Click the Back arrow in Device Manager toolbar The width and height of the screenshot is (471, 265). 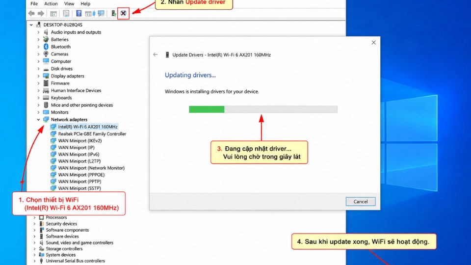[31, 13]
